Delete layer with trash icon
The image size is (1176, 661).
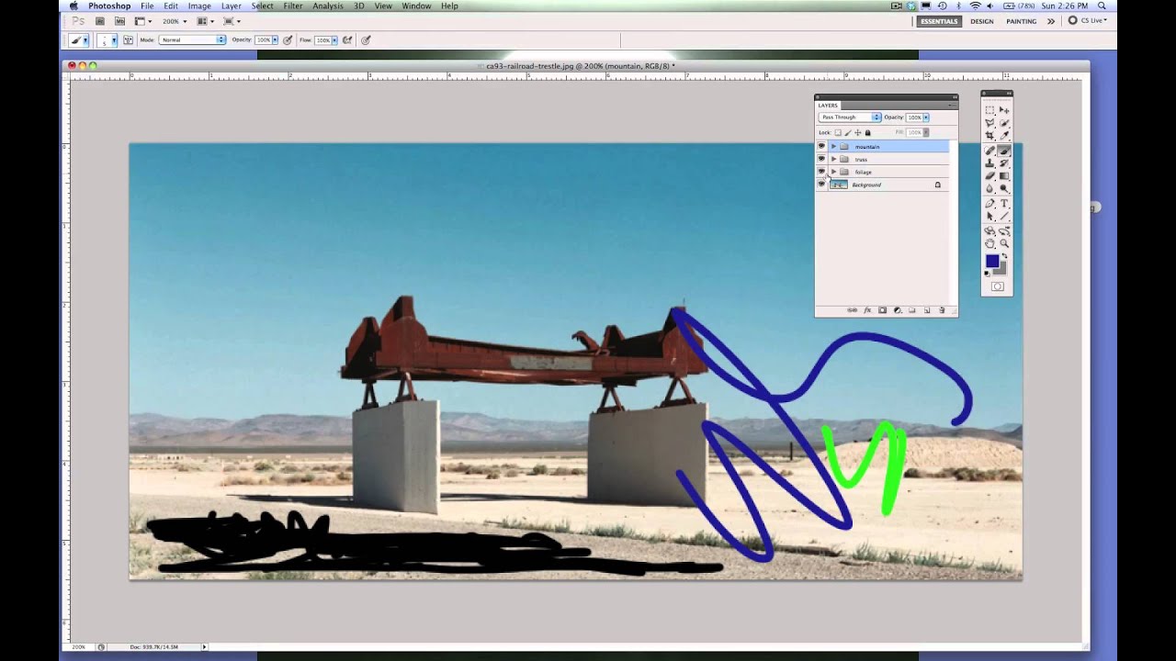[942, 310]
